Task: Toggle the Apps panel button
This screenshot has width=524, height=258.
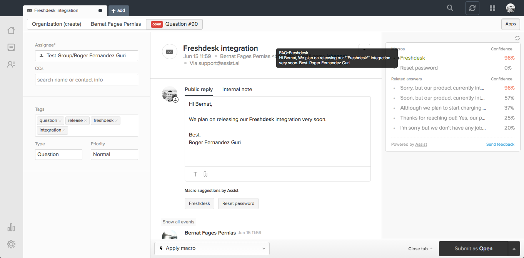Action: coord(511,24)
